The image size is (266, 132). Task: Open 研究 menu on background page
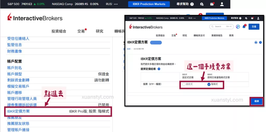(x=99, y=31)
